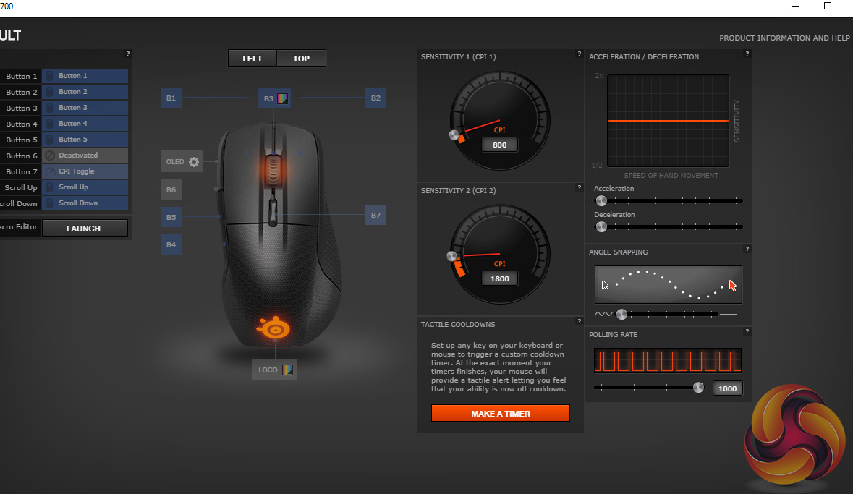Click the CPI 1 value field showing 800
Image resolution: width=853 pixels, height=494 pixels.
pos(499,145)
